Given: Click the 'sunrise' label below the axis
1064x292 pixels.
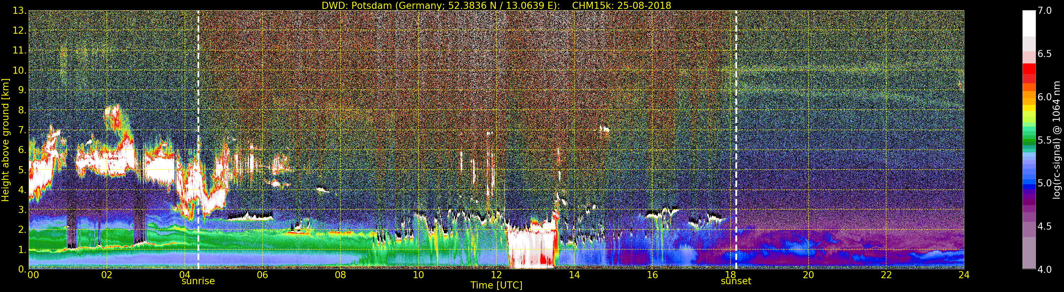Looking at the screenshot, I should [198, 281].
